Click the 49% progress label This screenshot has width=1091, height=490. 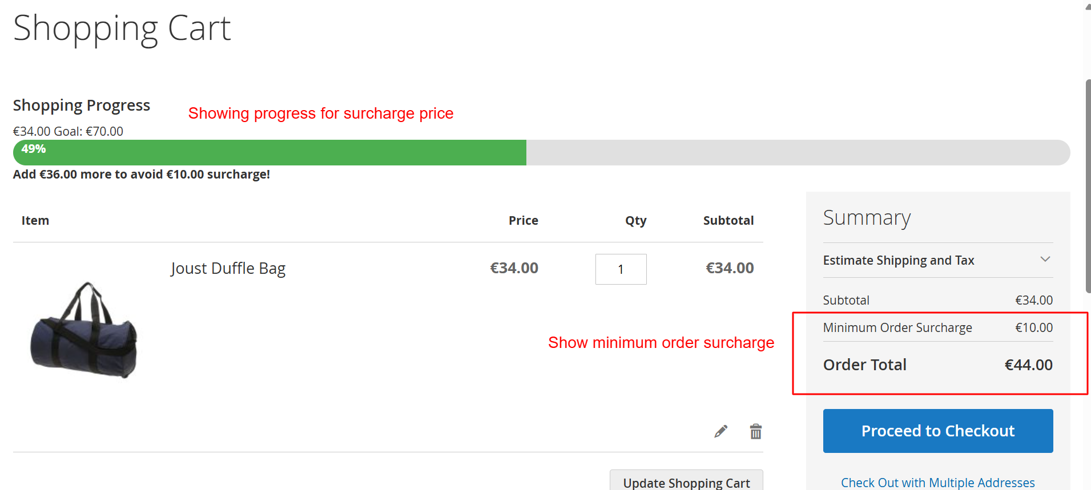pos(34,149)
